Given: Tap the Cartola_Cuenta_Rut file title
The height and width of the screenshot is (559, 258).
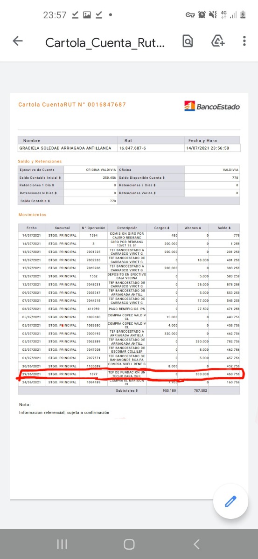Looking at the screenshot, I should click(105, 43).
